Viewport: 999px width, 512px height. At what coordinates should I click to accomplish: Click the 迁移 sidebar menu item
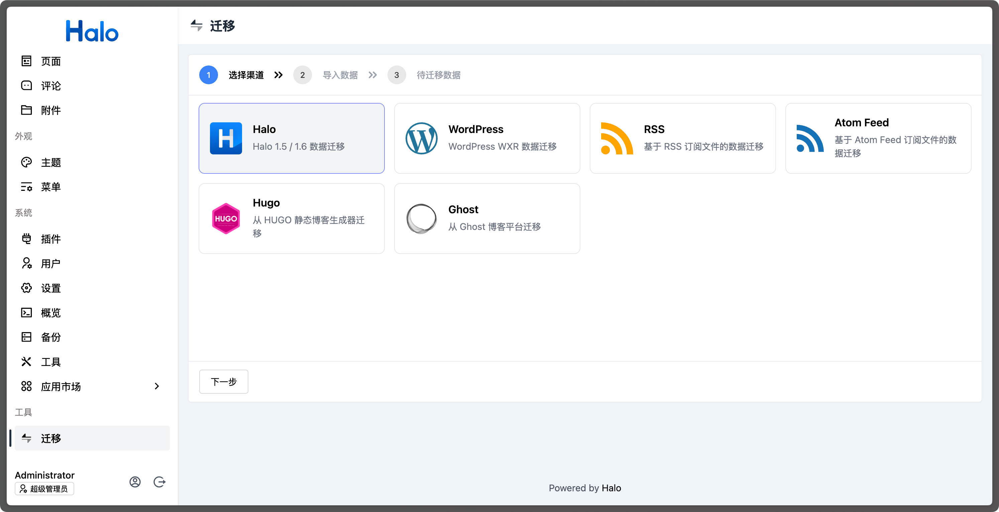coord(50,438)
